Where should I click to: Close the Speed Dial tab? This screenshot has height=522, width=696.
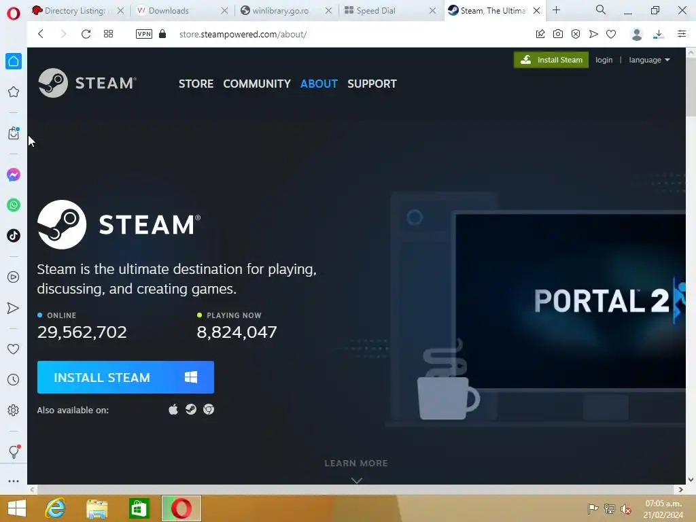click(432, 11)
